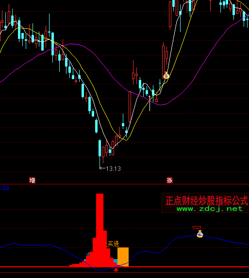249x278 pixels.
Task: Click the blue 5.88 indicator value
Action: [4, 188]
